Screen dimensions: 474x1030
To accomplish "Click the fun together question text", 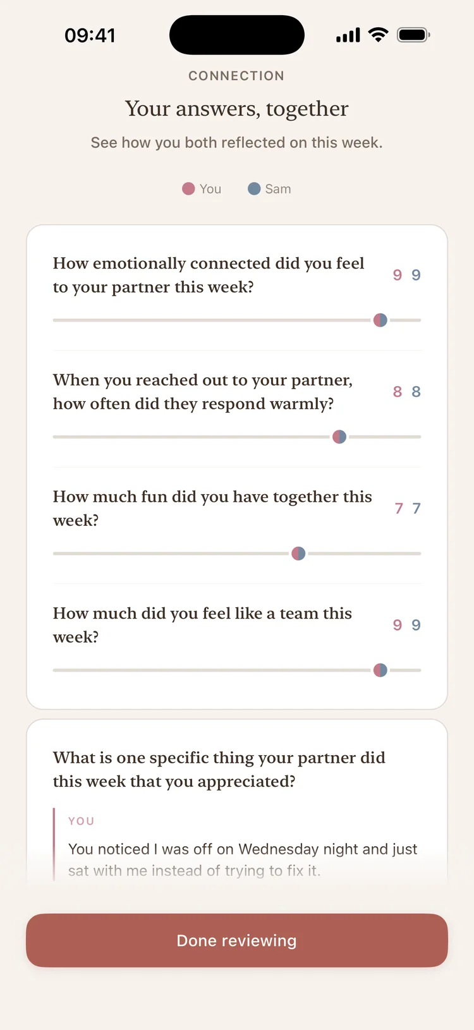I will pos(212,508).
